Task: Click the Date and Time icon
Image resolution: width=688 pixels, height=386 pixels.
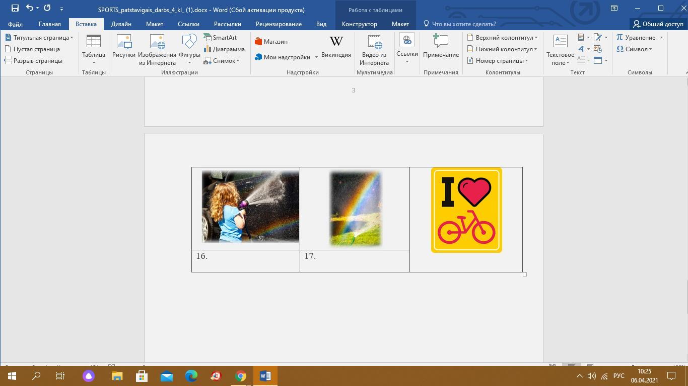Action: 598,49
